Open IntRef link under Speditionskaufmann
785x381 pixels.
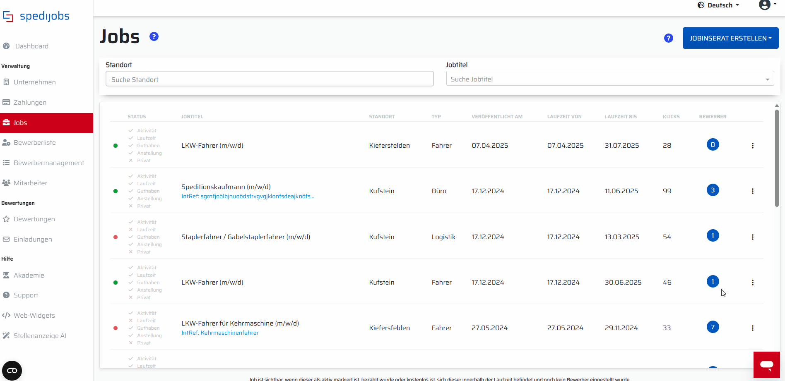(x=248, y=196)
